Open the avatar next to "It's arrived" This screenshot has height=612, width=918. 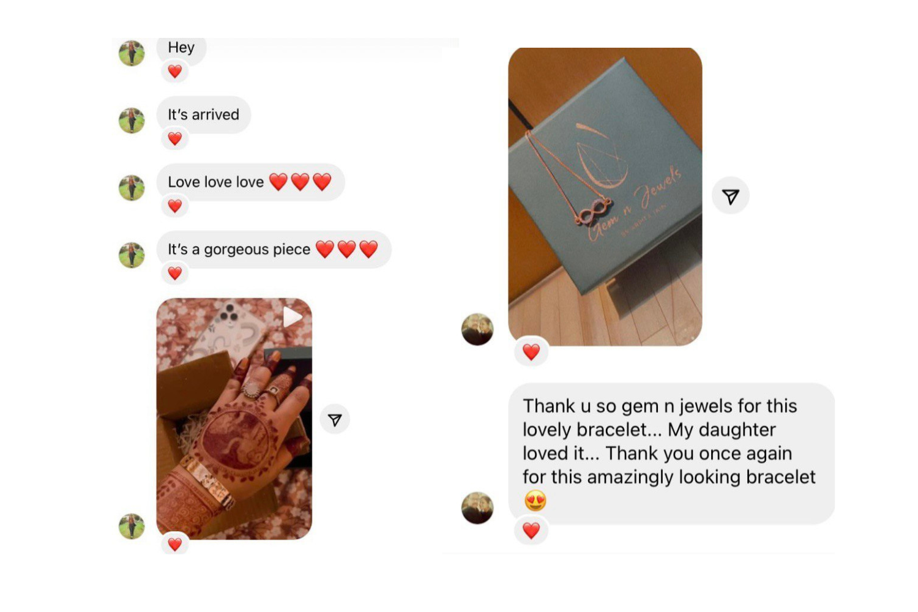click(132, 121)
